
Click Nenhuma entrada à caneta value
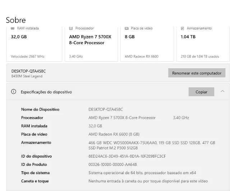pos(148,181)
